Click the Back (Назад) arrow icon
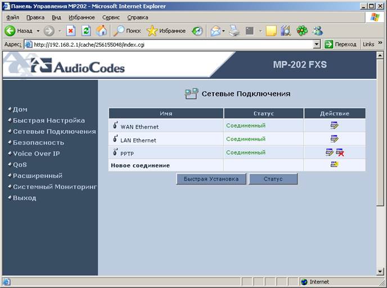387x288 pixels. [x=10, y=31]
